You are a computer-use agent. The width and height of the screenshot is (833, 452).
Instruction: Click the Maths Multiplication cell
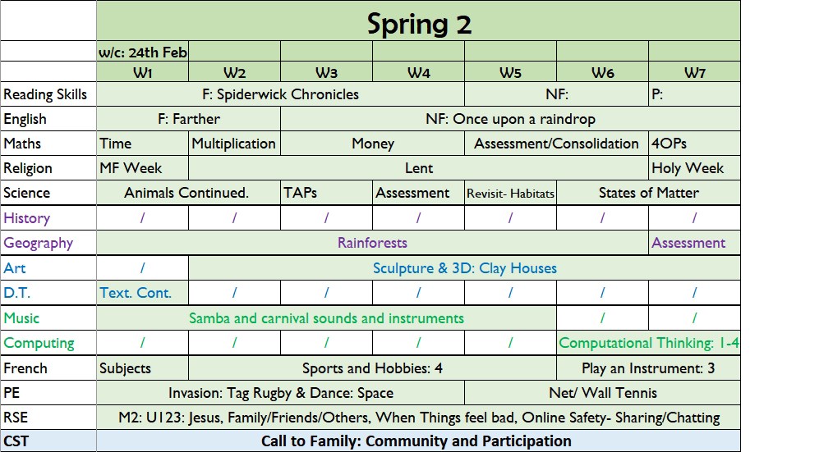(234, 144)
